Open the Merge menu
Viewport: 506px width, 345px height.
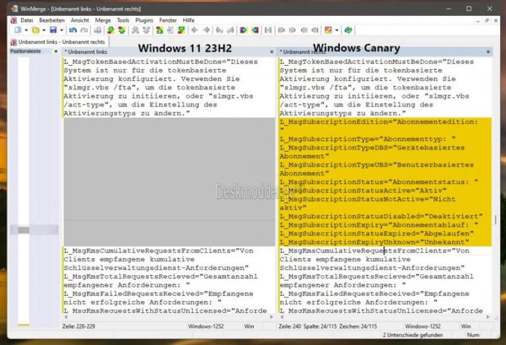103,20
